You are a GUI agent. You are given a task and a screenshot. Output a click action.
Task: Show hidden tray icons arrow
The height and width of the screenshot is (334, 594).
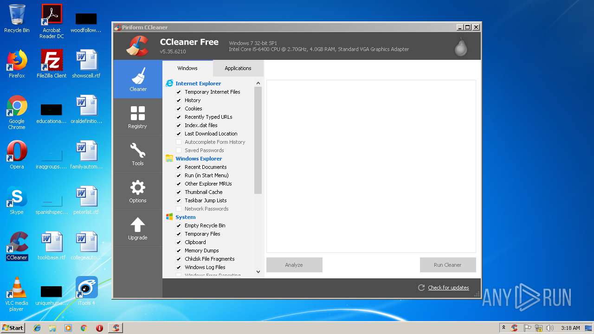504,328
